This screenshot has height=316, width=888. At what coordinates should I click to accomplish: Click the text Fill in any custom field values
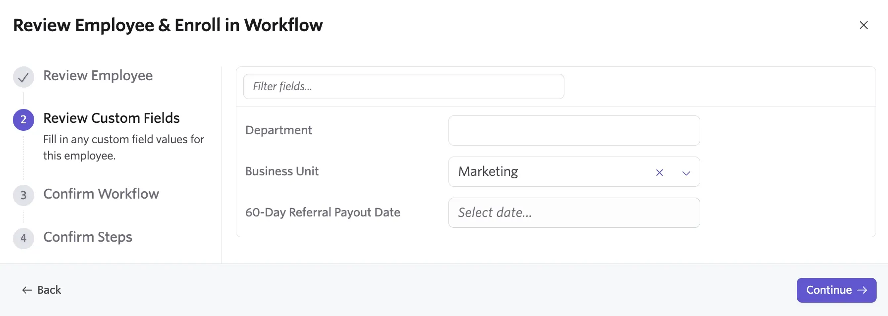tap(123, 148)
